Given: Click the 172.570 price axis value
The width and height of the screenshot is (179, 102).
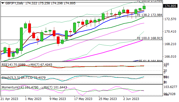Looking at the screenshot, I should [170, 19].
